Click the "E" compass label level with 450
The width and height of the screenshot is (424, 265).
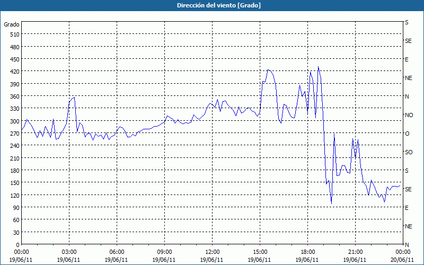coord(407,59)
